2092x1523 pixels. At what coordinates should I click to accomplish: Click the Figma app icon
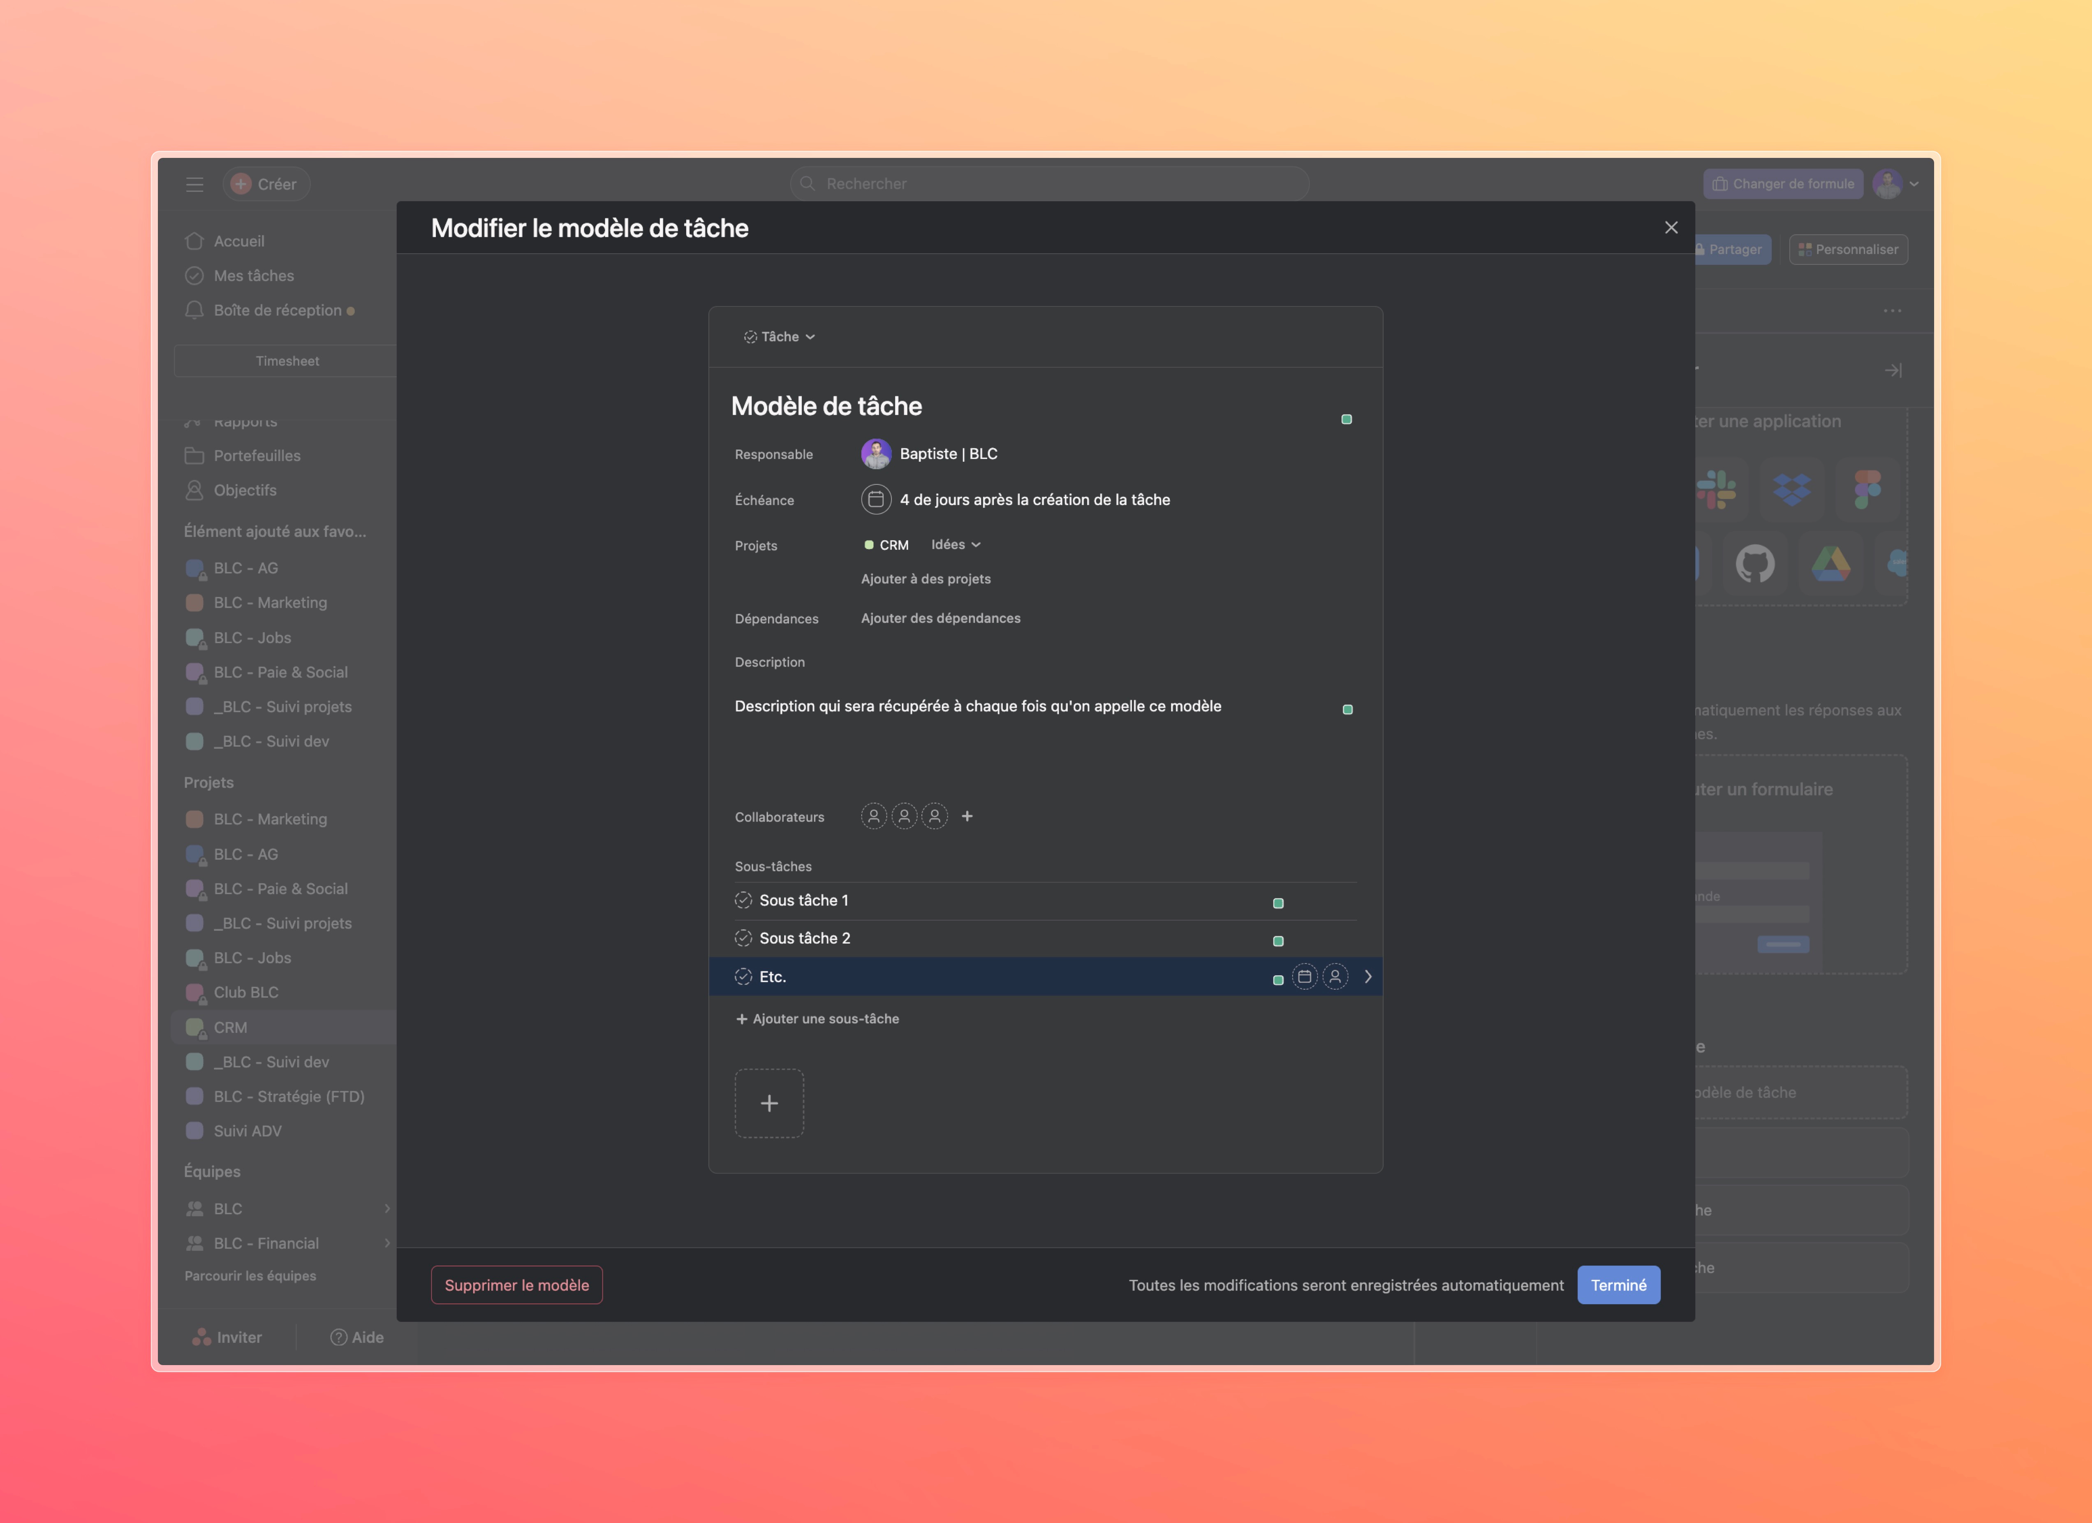pyautogui.click(x=1867, y=489)
